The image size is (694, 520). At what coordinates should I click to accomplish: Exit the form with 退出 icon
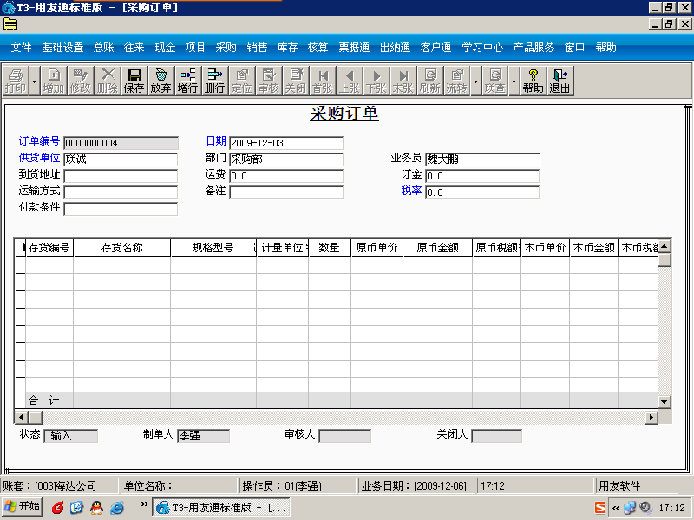pyautogui.click(x=560, y=81)
